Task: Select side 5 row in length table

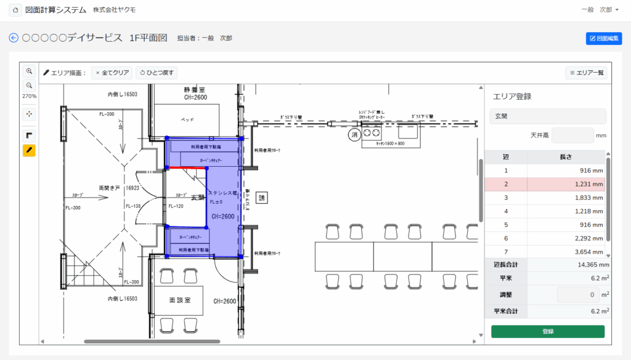Action: [x=546, y=225]
